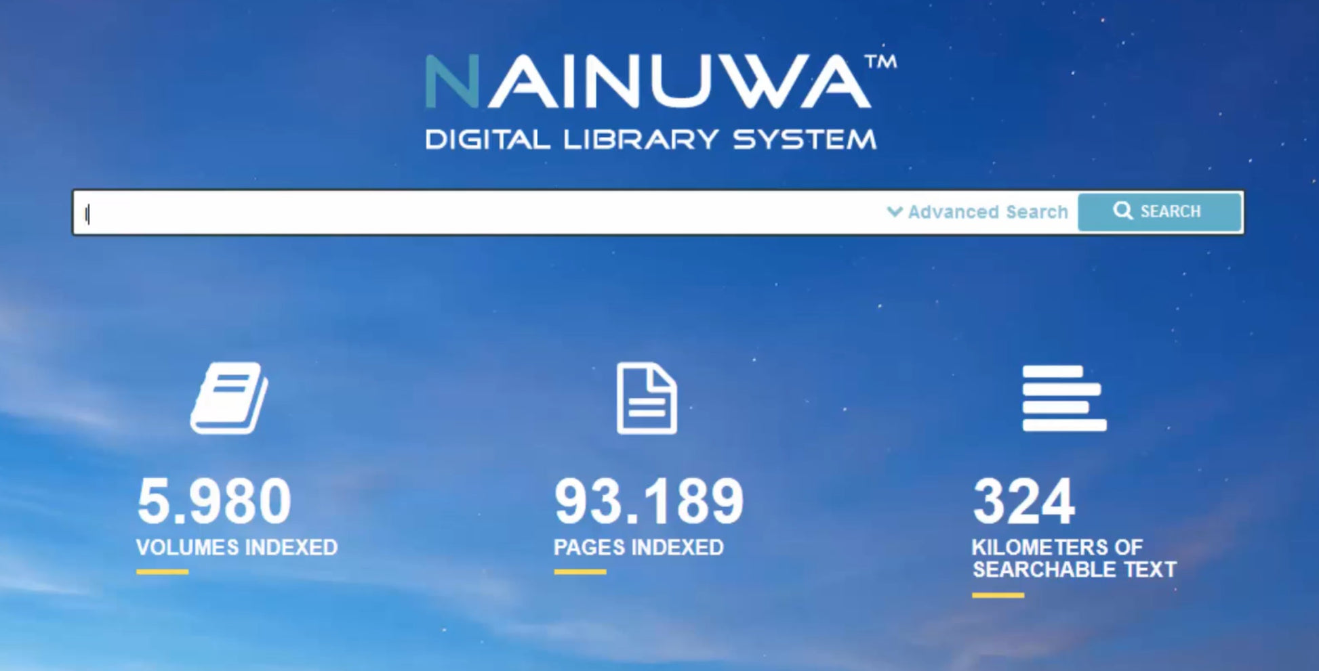
Task: Expand the Advanced Search chevron
Action: (895, 212)
